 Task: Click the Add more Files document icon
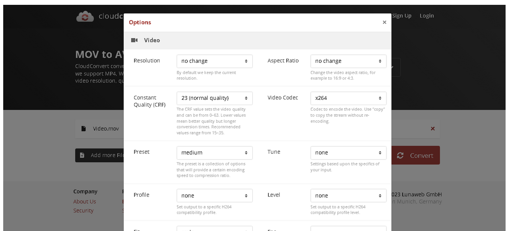[82, 155]
